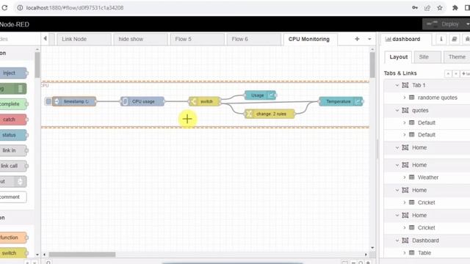Viewport: 470px width, 264px height.
Task: Reload the page with the browser refresh icon
Action: point(4,8)
